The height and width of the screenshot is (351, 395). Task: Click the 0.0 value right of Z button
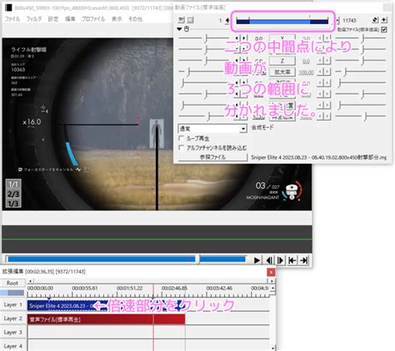tap(306, 62)
